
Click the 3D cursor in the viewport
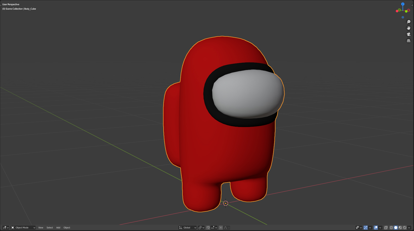click(226, 203)
